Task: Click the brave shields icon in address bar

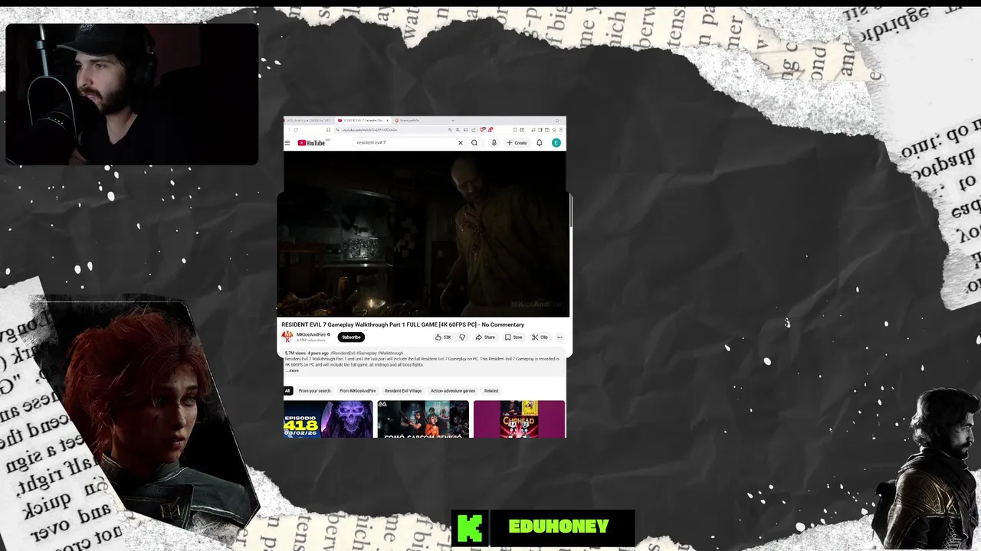Action: click(482, 130)
